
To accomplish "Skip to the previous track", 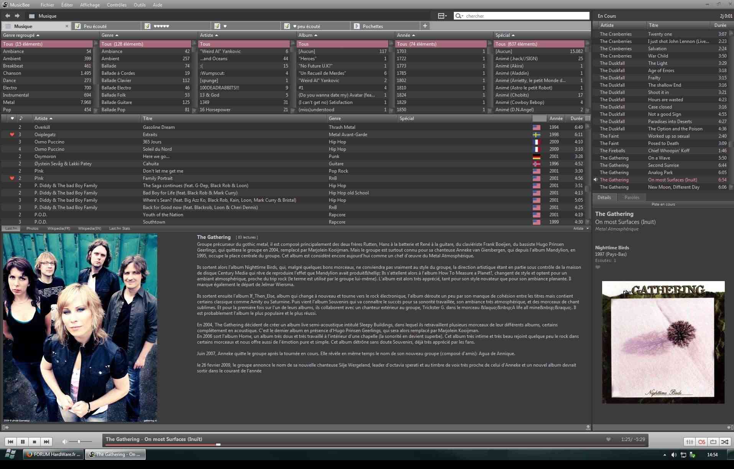I will pos(11,442).
